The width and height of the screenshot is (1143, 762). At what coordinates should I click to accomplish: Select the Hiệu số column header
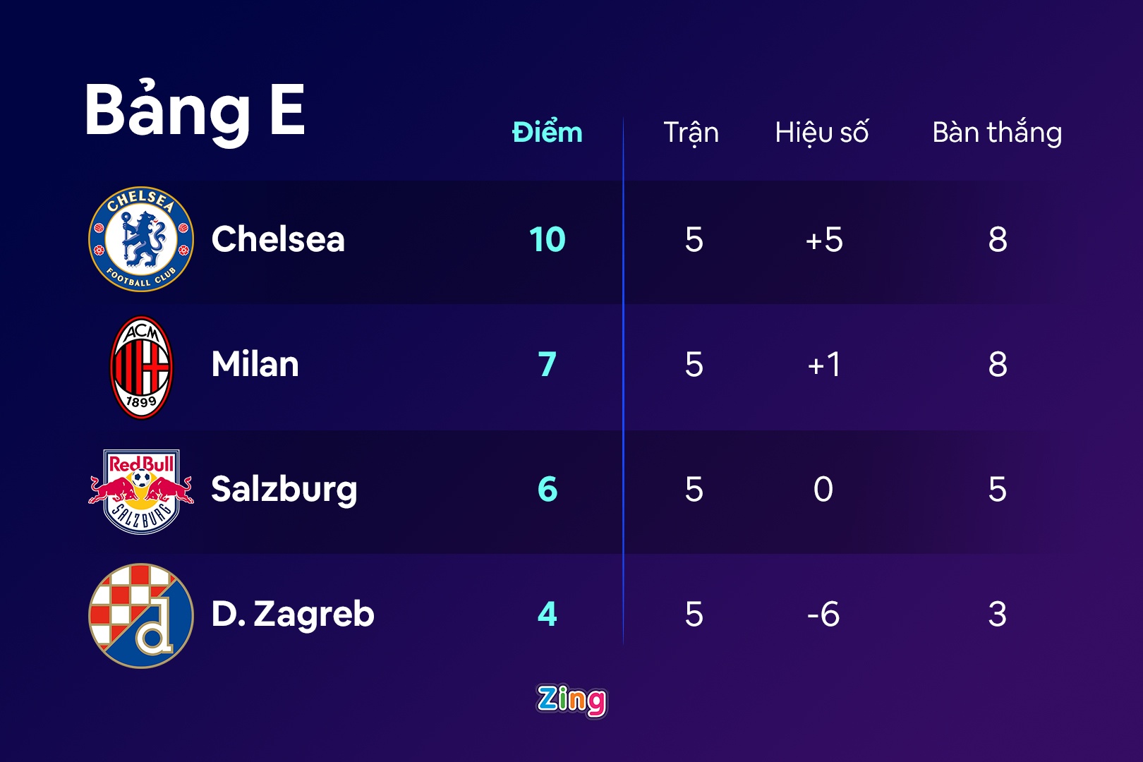click(822, 133)
